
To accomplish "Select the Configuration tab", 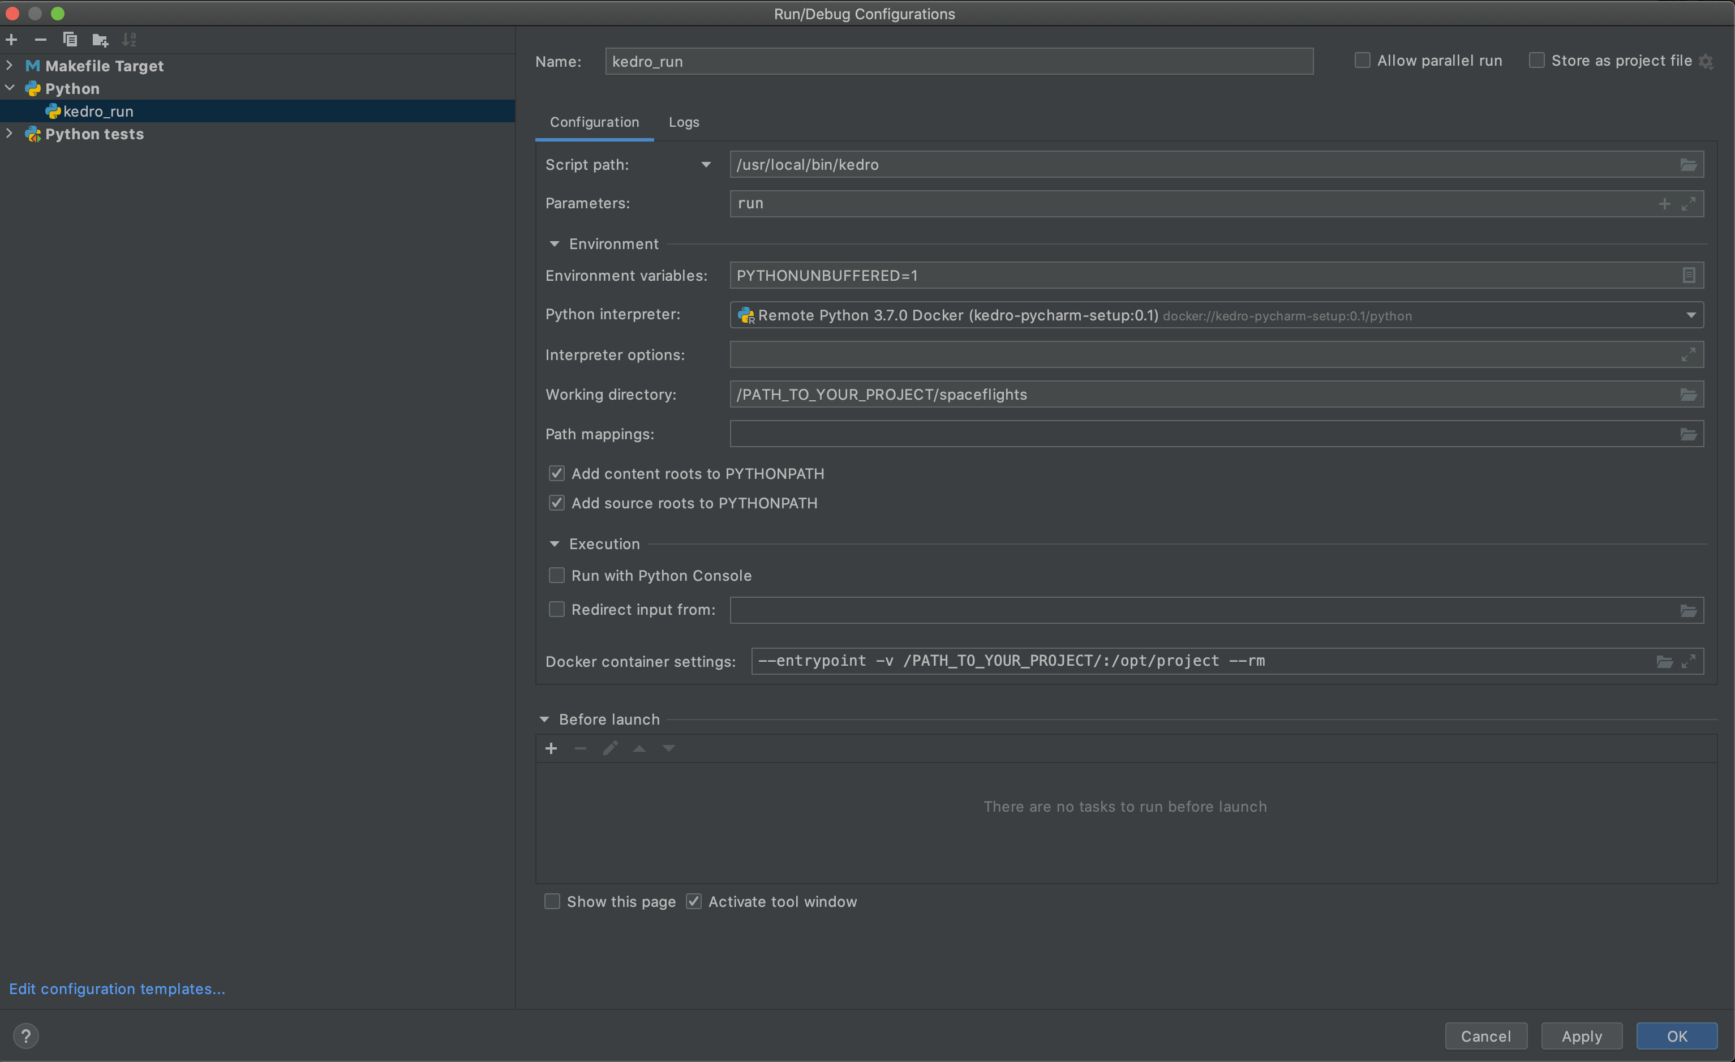I will pyautogui.click(x=594, y=122).
